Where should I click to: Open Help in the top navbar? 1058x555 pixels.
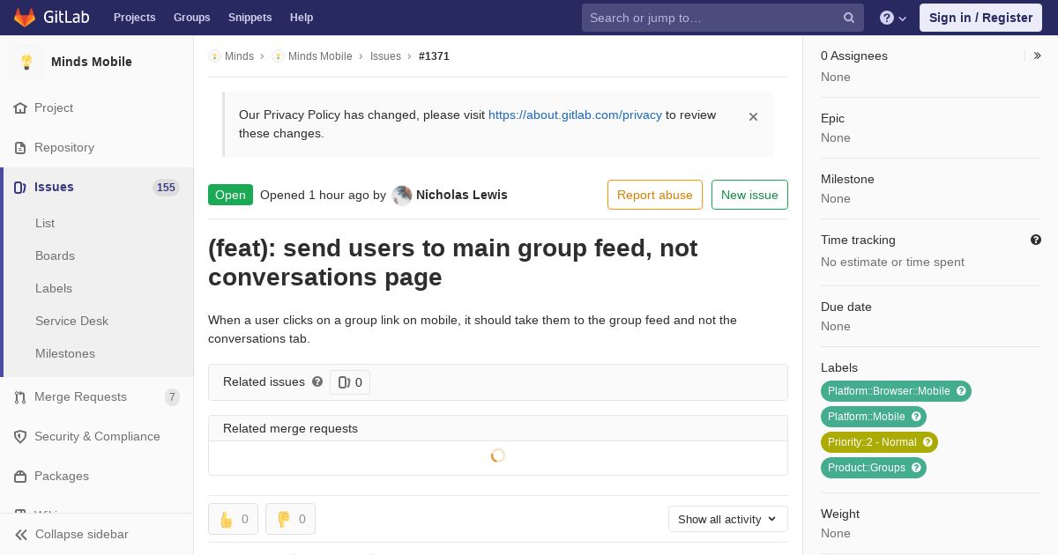pyautogui.click(x=302, y=18)
